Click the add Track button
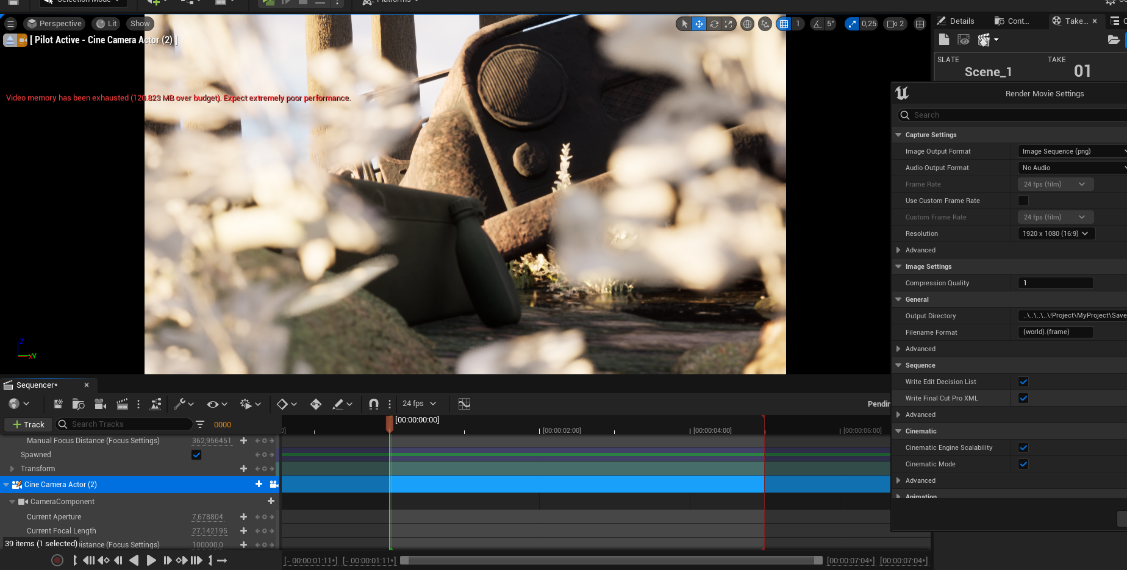 click(x=28, y=424)
